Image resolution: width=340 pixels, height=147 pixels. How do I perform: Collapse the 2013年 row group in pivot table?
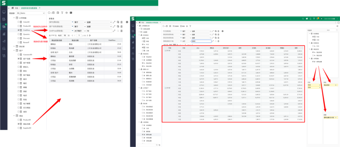pos(166,51)
